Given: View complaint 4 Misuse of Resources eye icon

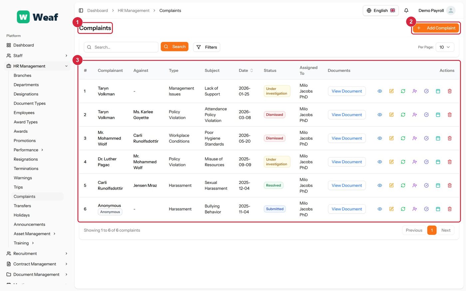Looking at the screenshot, I should pyautogui.click(x=380, y=162).
